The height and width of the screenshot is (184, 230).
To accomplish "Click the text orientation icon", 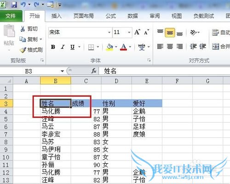I will (x=194, y=32).
